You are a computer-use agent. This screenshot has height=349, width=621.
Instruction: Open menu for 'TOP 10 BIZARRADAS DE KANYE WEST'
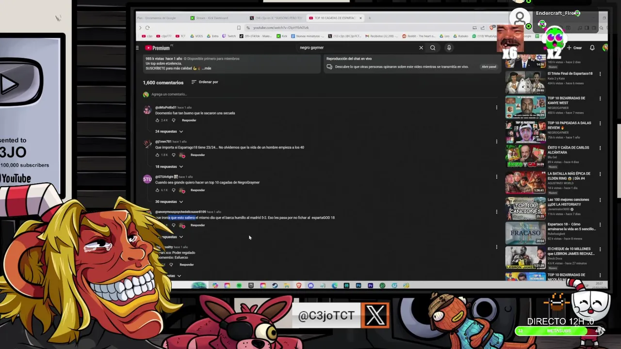pos(600,98)
